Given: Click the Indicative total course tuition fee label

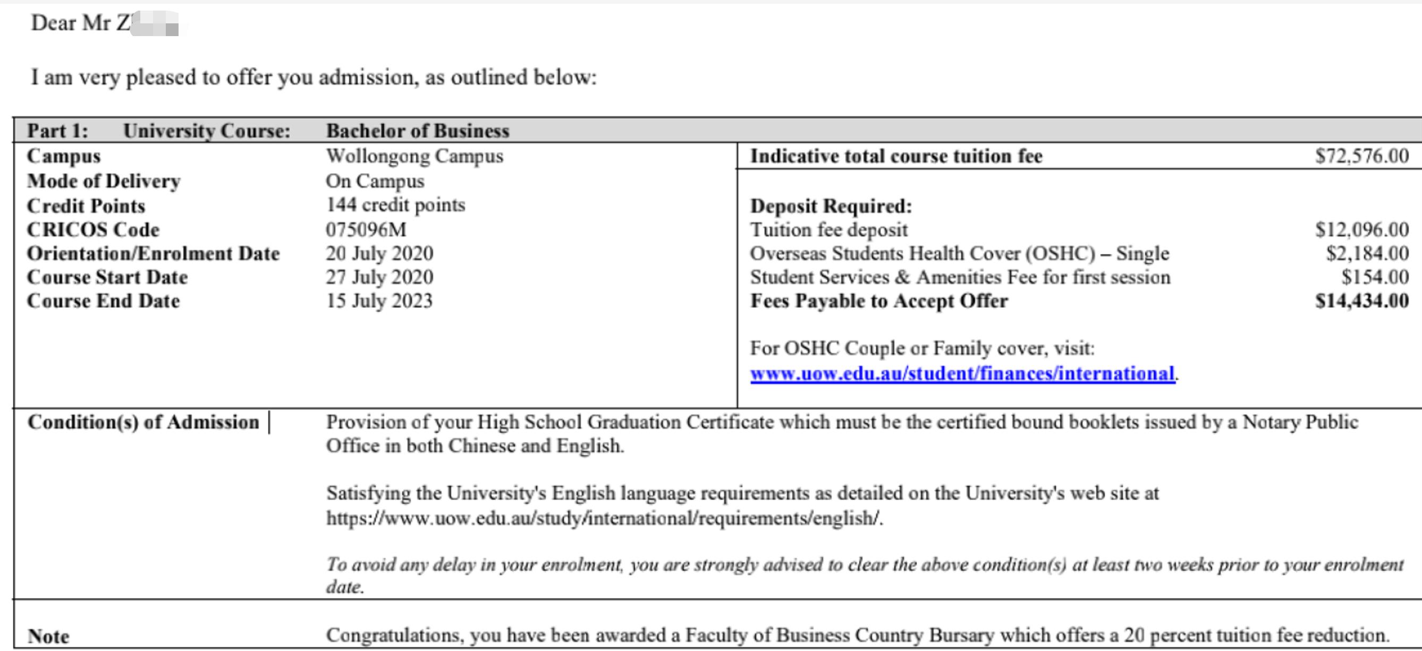Looking at the screenshot, I should click(x=896, y=156).
